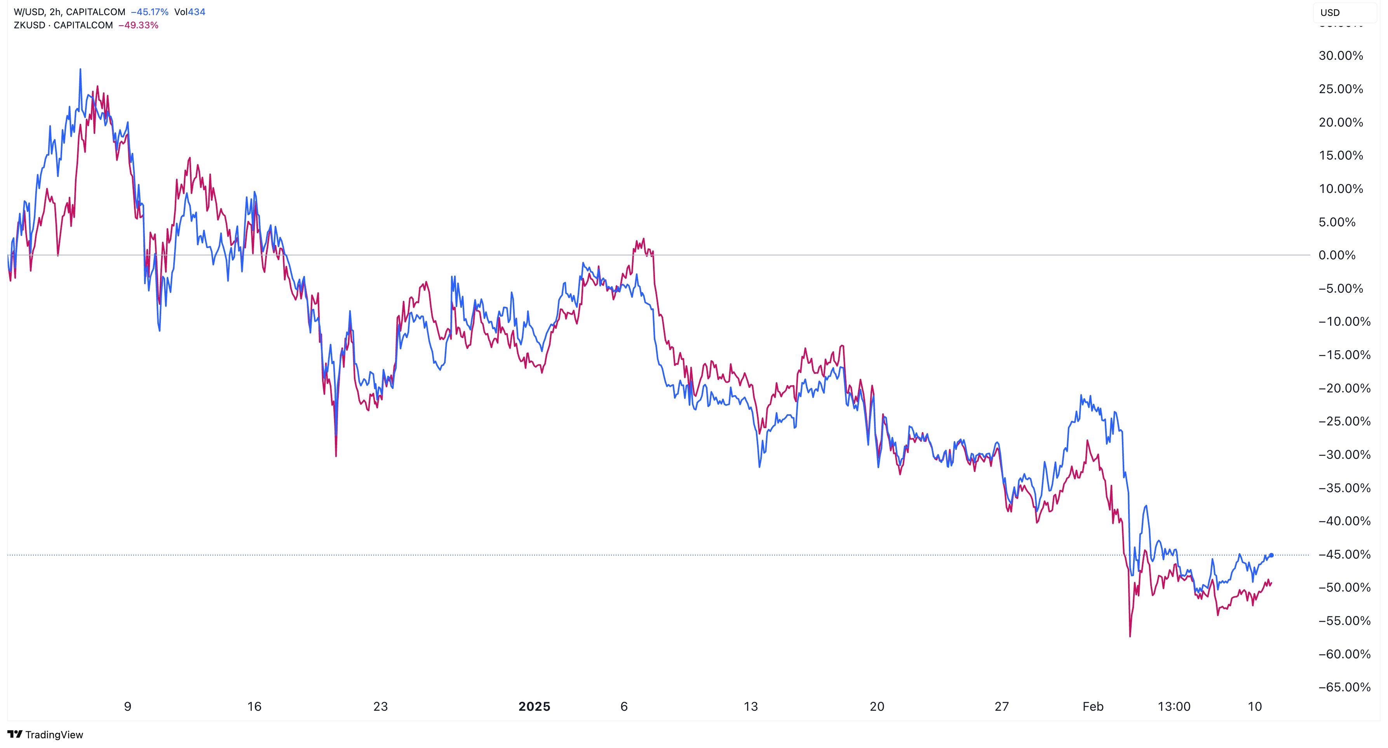Click the −65.00% price scale label

1344,687
